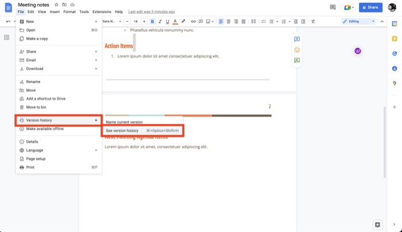Select See version history

(x=122, y=130)
